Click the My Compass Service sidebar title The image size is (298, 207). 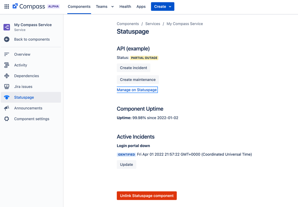point(33,25)
